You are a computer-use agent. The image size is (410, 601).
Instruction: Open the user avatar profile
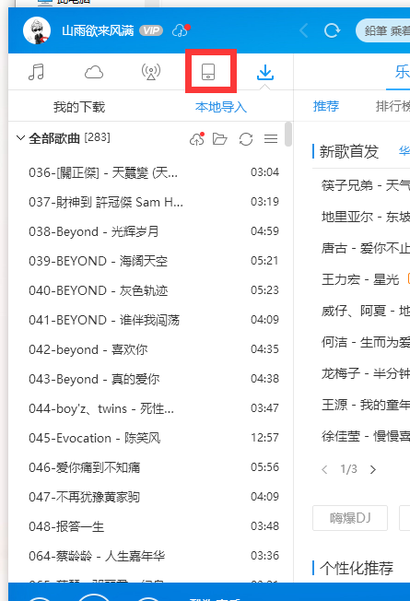click(x=37, y=30)
